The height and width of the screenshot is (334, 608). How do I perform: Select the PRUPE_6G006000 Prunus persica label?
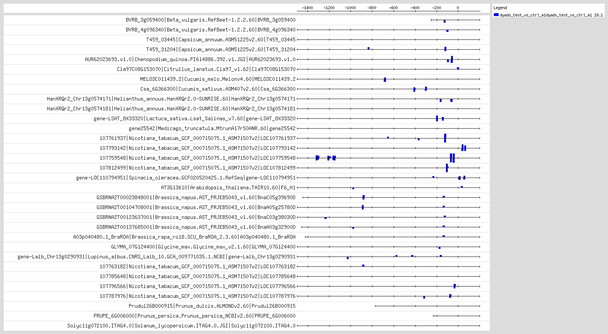pos(194,316)
